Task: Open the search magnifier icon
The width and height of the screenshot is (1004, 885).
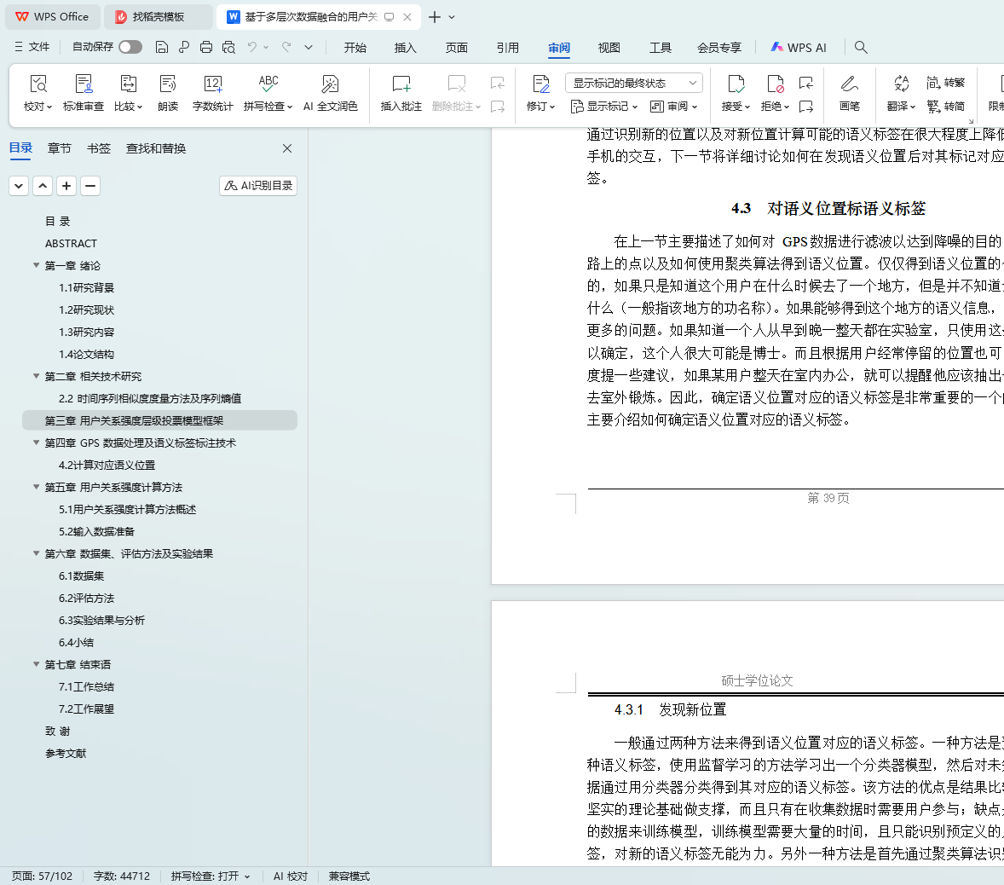Action: (861, 48)
